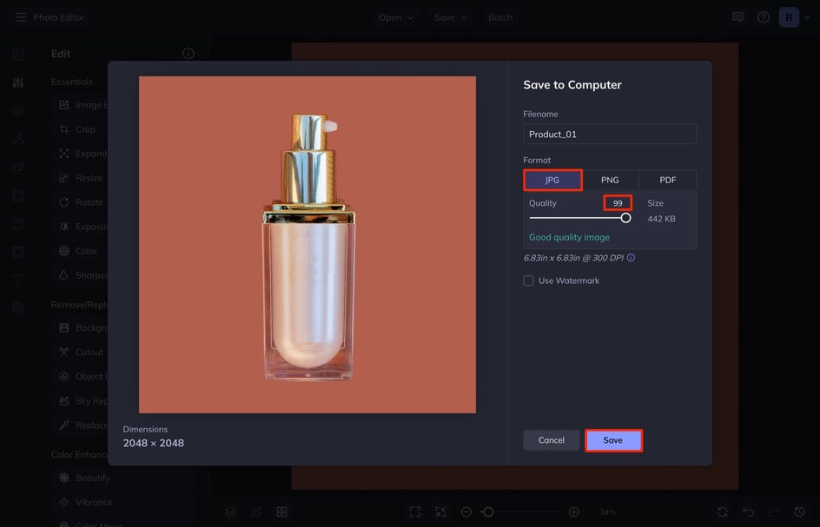Click the zoom out minus icon
This screenshot has height=527, width=820.
466,512
